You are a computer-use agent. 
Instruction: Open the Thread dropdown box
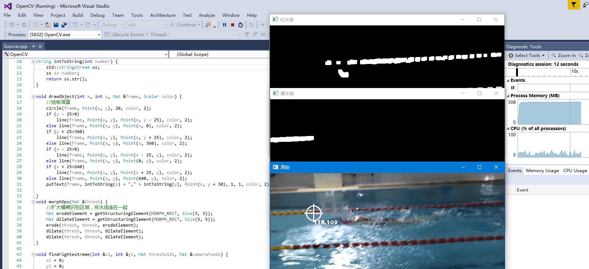point(205,35)
